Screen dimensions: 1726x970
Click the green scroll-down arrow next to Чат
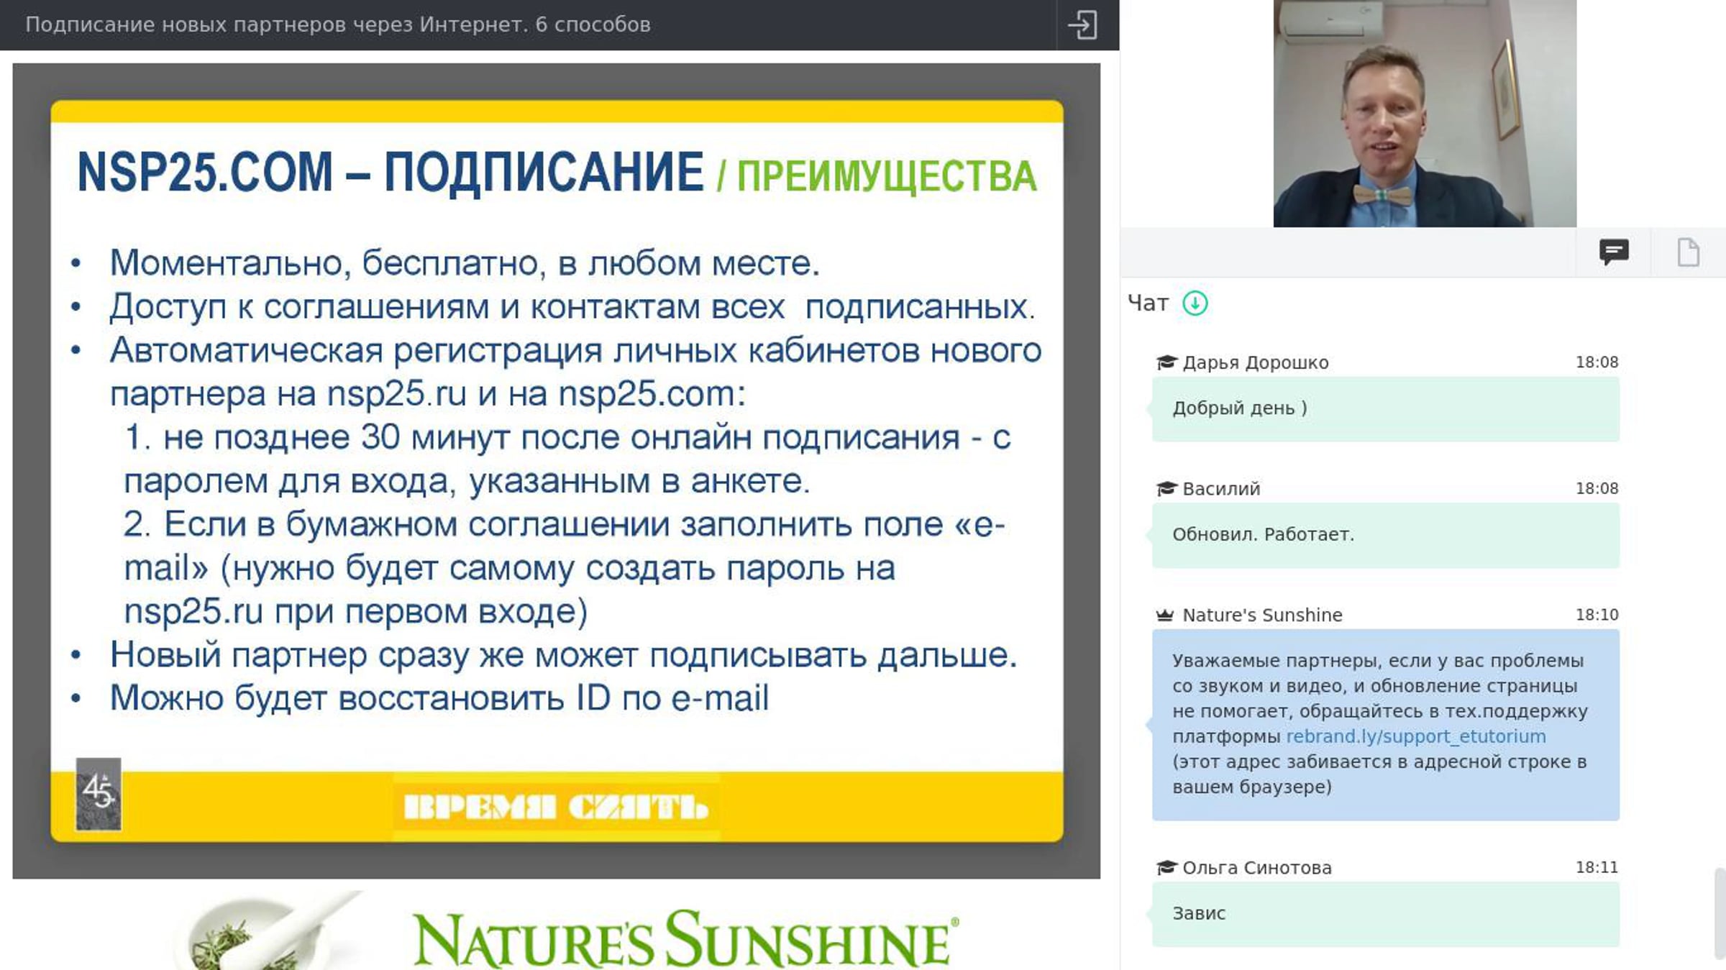point(1195,303)
